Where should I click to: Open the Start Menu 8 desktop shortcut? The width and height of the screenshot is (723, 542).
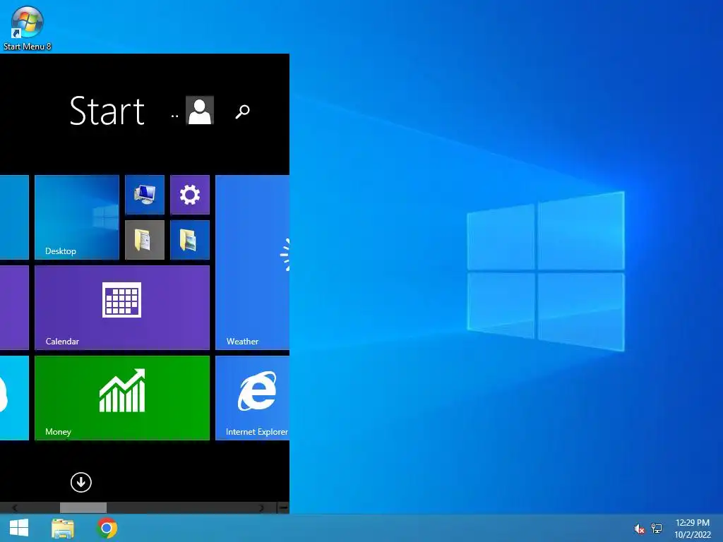(x=28, y=28)
